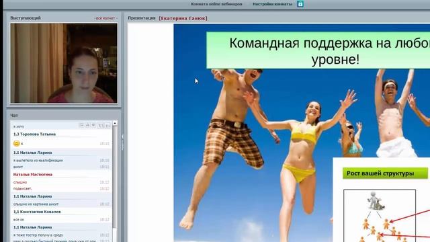Click the structure tree diagram on slide

click(380, 216)
